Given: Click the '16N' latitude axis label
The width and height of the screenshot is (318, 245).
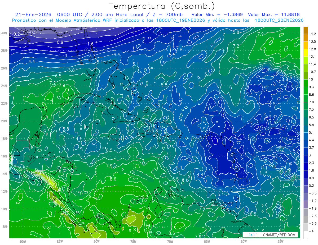Looking at the screenshot, I should pos(4,156).
